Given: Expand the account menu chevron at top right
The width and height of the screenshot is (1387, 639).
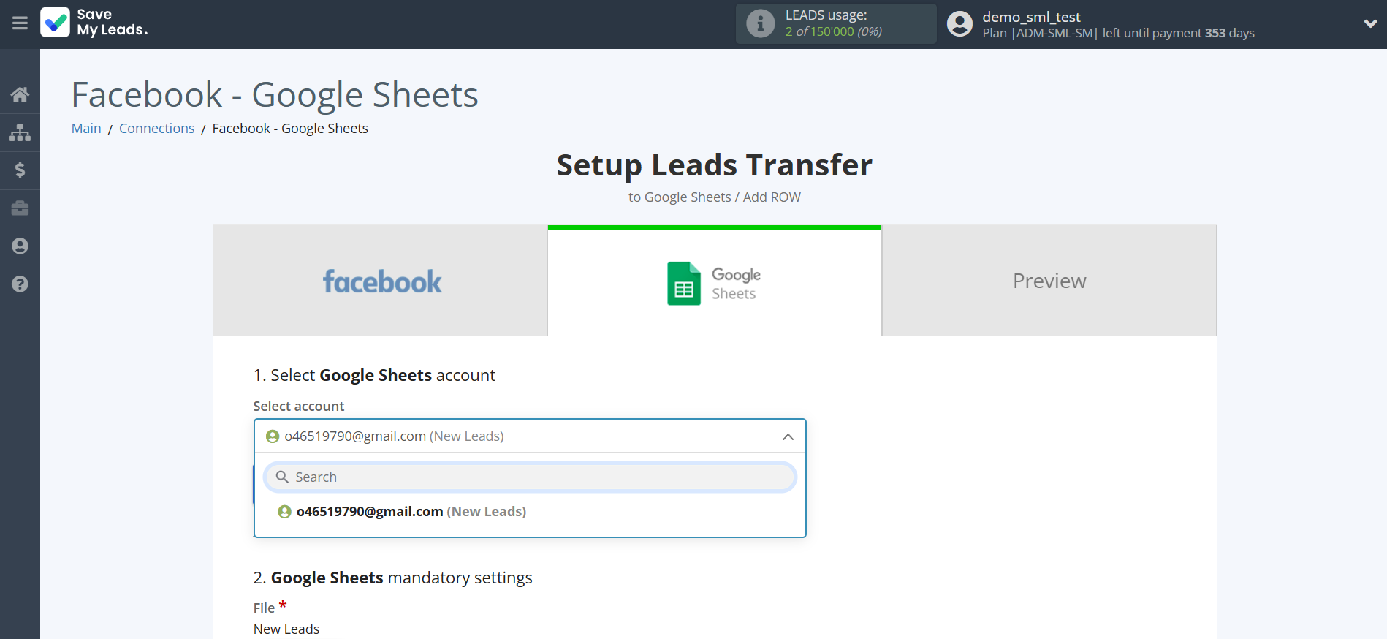Looking at the screenshot, I should coord(1370,23).
